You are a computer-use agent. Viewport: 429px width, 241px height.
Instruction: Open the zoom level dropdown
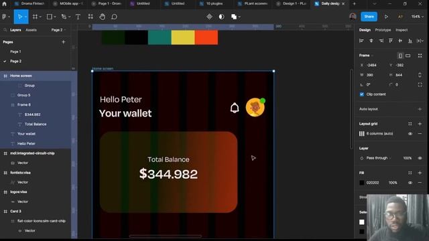tap(417, 17)
